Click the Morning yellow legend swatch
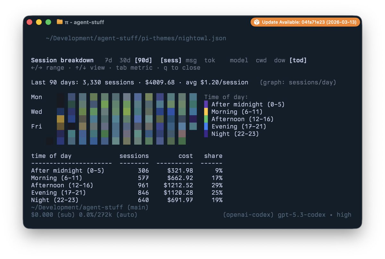Viewport: 385px width, 259px height. click(x=206, y=112)
